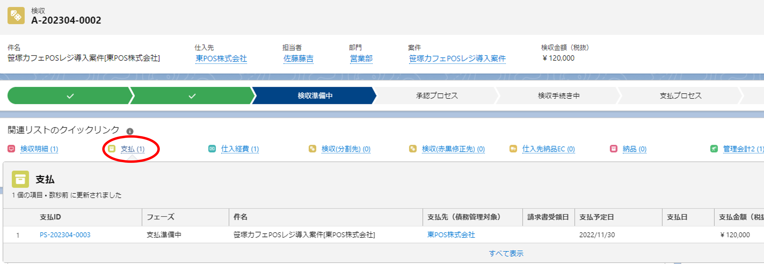Click the 仕入先納品EC quick link icon
The image size is (764, 264).
coord(513,149)
